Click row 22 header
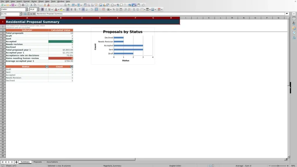Screen dimensions: 297x167 3,83
